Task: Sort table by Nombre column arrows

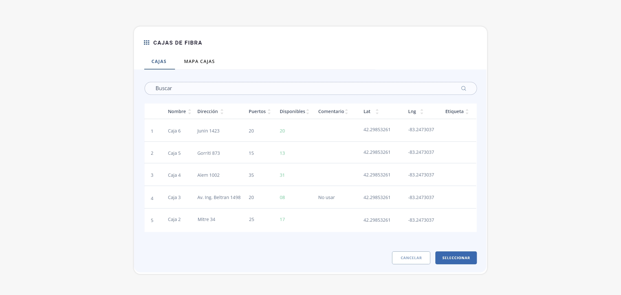Action: coord(190,112)
